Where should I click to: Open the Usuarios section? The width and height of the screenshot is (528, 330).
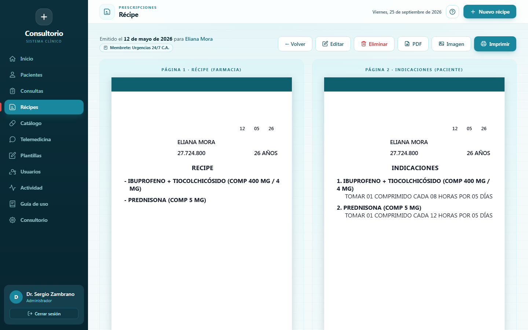click(x=44, y=172)
